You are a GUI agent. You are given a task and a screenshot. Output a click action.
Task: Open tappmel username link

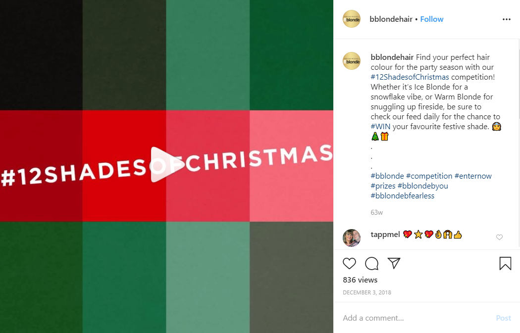(x=385, y=235)
